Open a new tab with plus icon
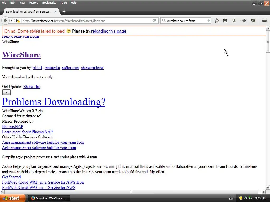The height and width of the screenshot is (202, 270). [x=64, y=12]
